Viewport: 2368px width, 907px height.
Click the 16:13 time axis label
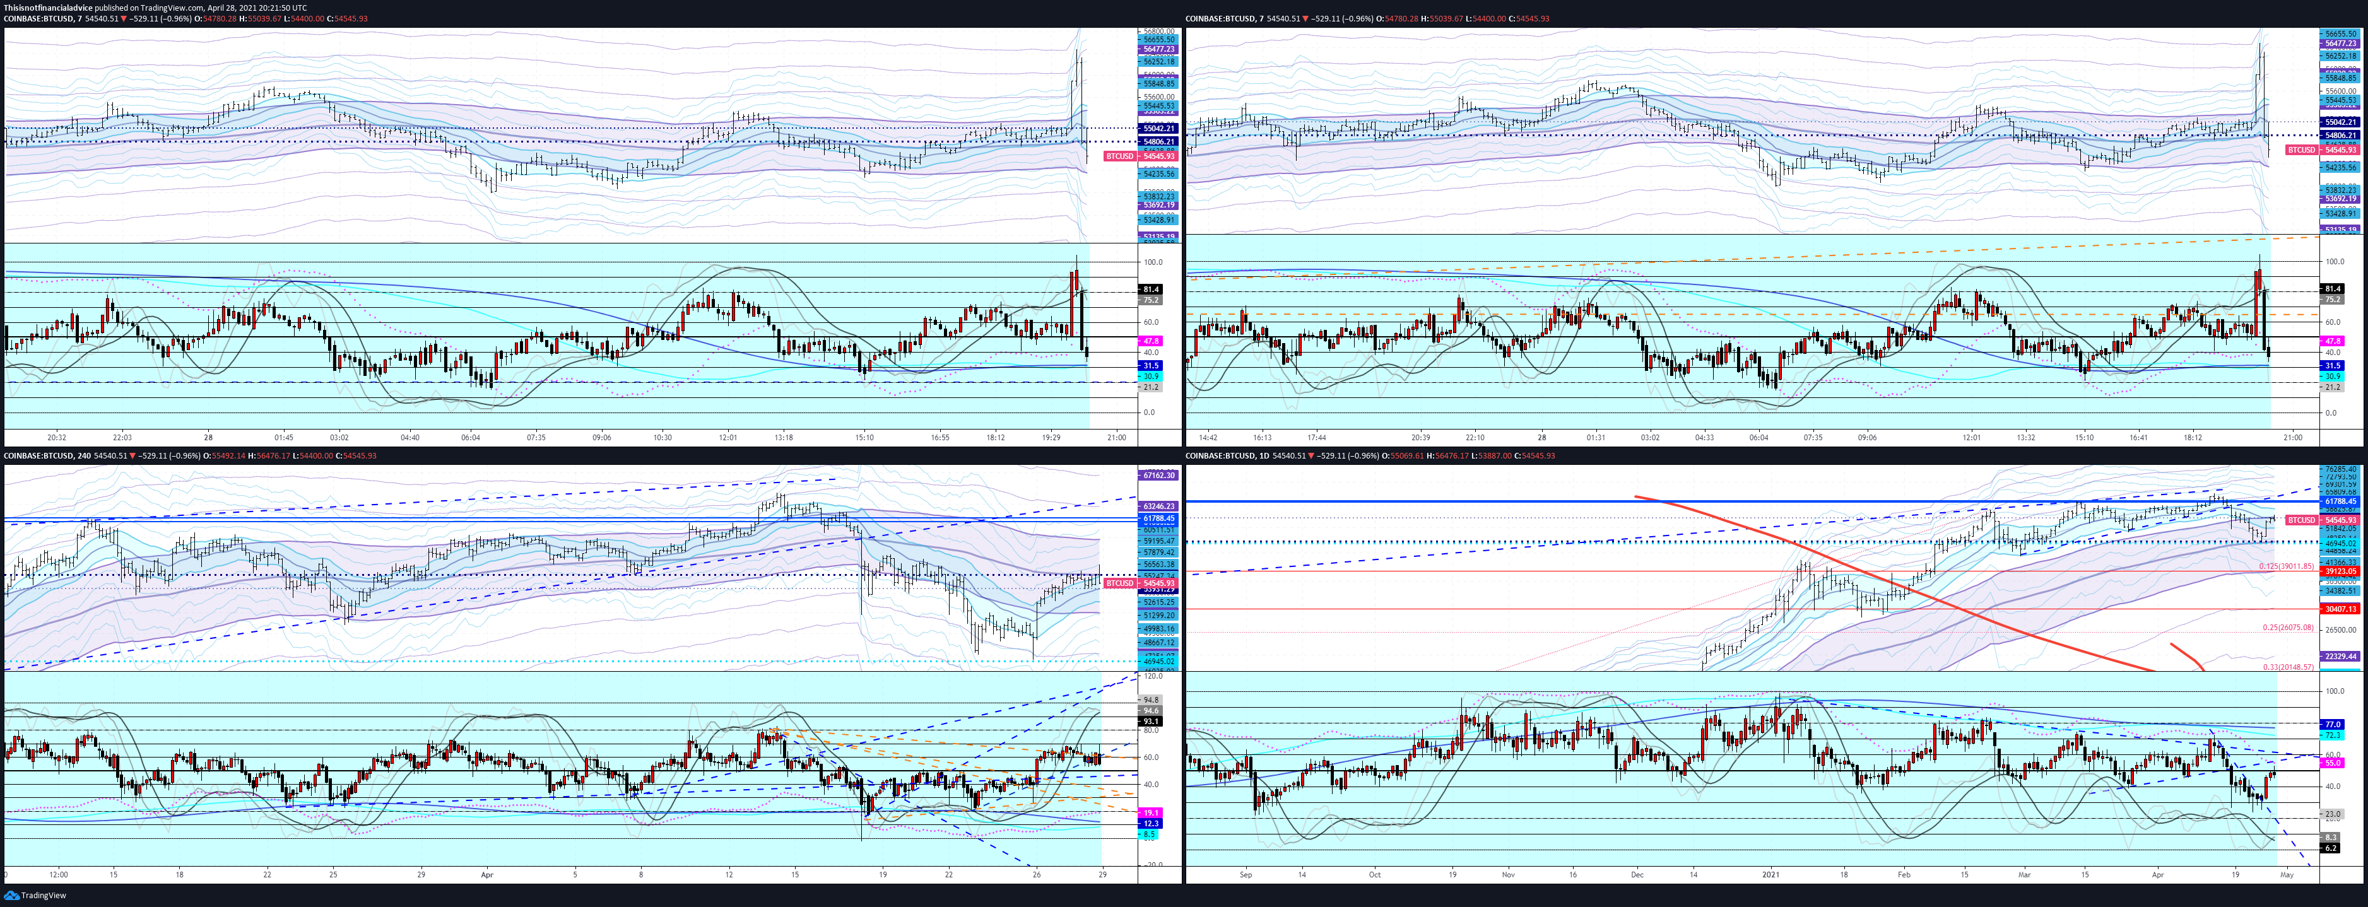(x=1262, y=438)
